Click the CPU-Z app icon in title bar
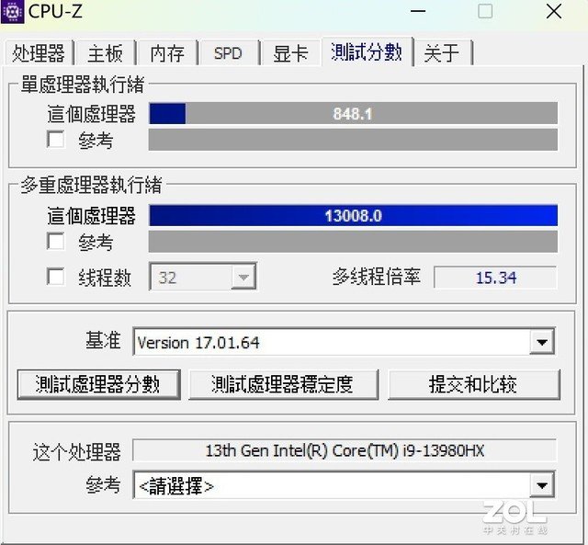The width and height of the screenshot is (588, 545). [12, 11]
